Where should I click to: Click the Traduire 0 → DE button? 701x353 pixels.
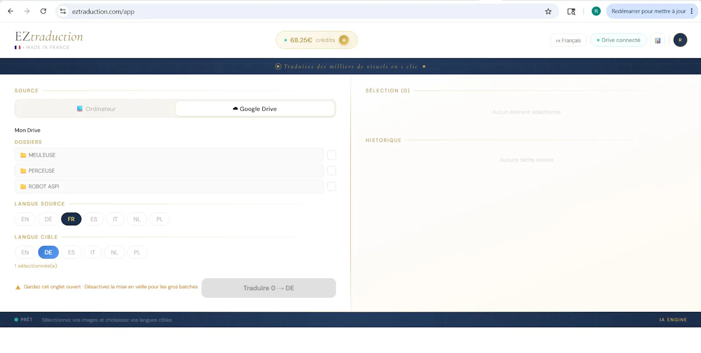pyautogui.click(x=269, y=288)
